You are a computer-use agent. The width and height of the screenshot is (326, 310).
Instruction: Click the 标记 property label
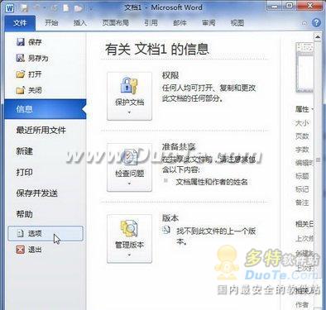click(302, 189)
